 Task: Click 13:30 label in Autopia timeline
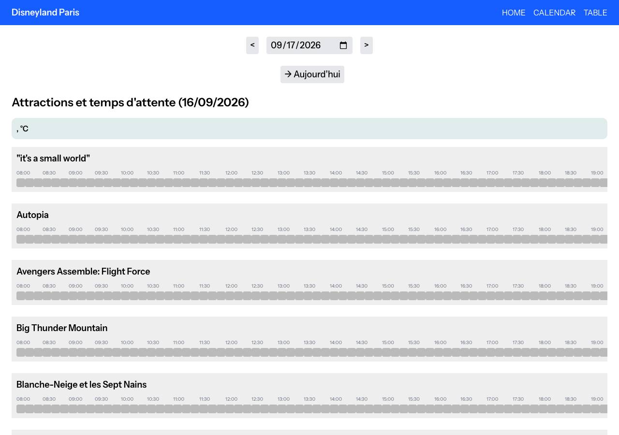click(309, 230)
